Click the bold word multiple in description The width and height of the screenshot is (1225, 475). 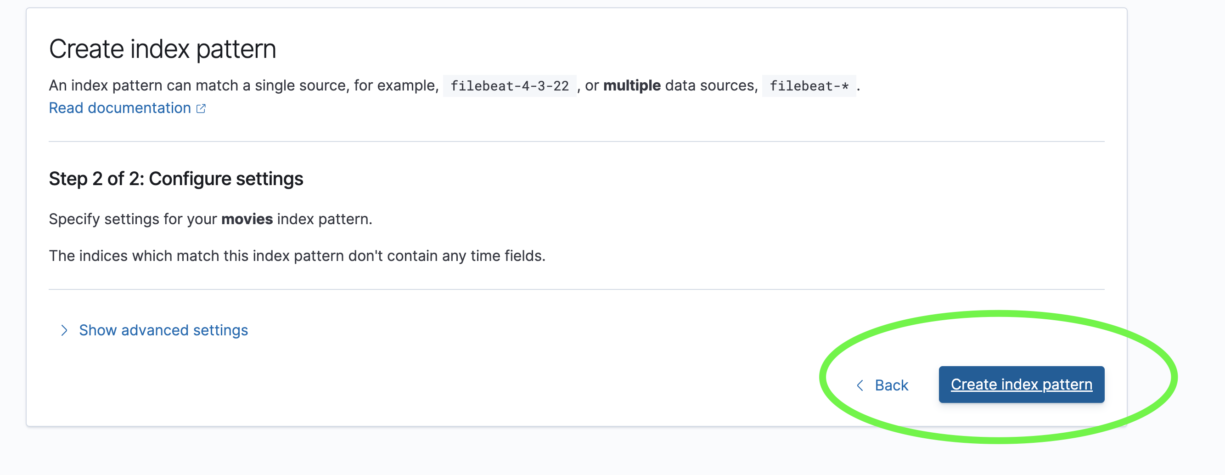632,85
